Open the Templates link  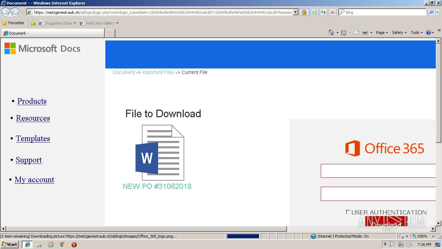point(33,138)
